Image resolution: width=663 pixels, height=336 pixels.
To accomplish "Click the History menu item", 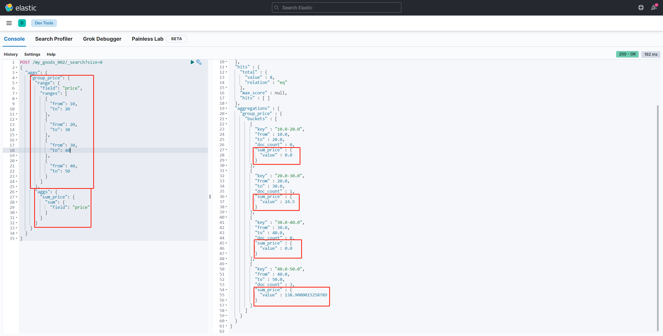I will tap(11, 54).
